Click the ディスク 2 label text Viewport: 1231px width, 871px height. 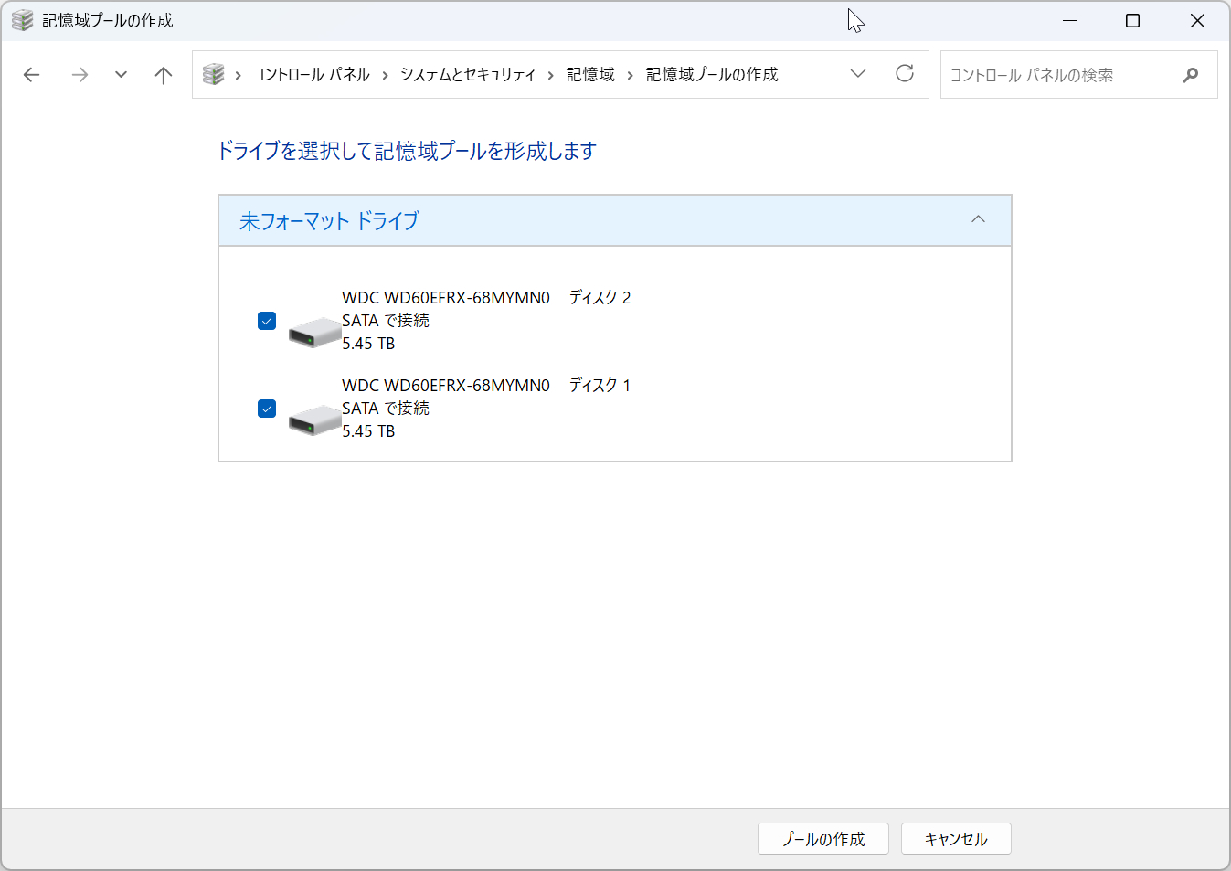pyautogui.click(x=600, y=297)
